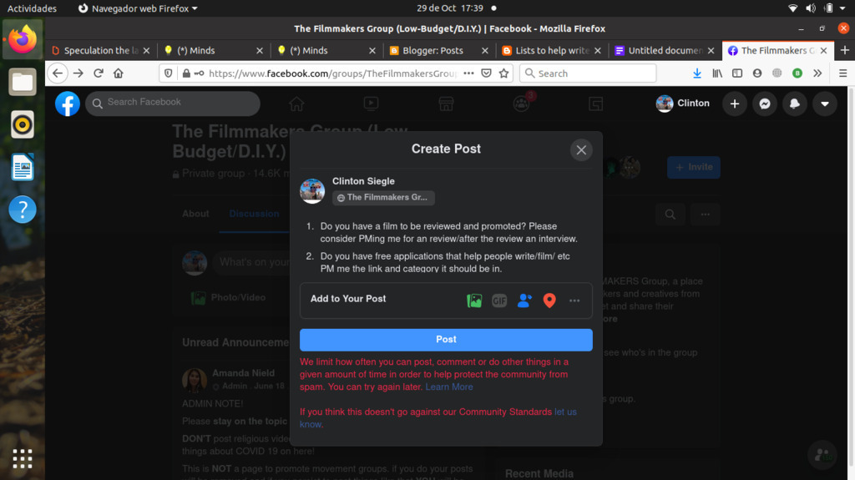The height and width of the screenshot is (480, 855).
Task: Follow the Learn More link
Action: tap(449, 387)
